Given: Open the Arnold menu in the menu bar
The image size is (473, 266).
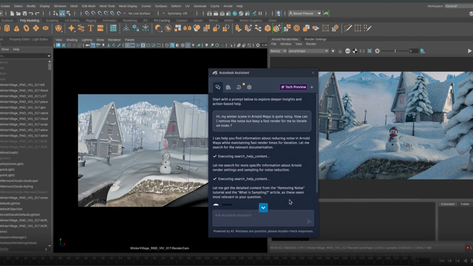Looking at the screenshot, I should tap(227, 6).
